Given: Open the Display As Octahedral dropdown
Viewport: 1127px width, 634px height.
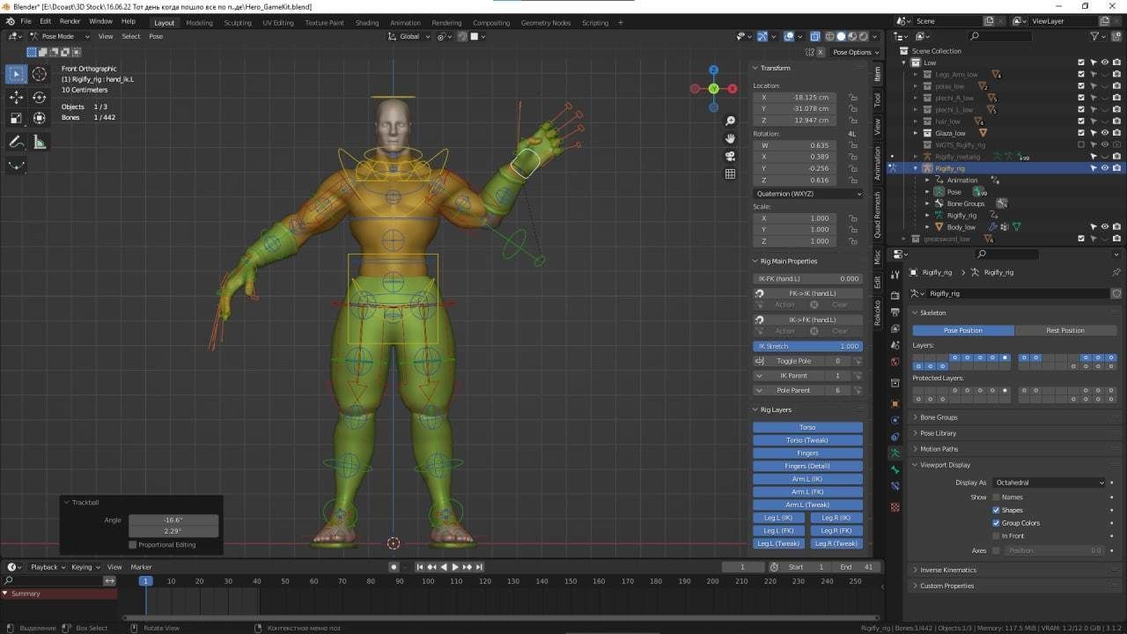Looking at the screenshot, I should [1049, 483].
